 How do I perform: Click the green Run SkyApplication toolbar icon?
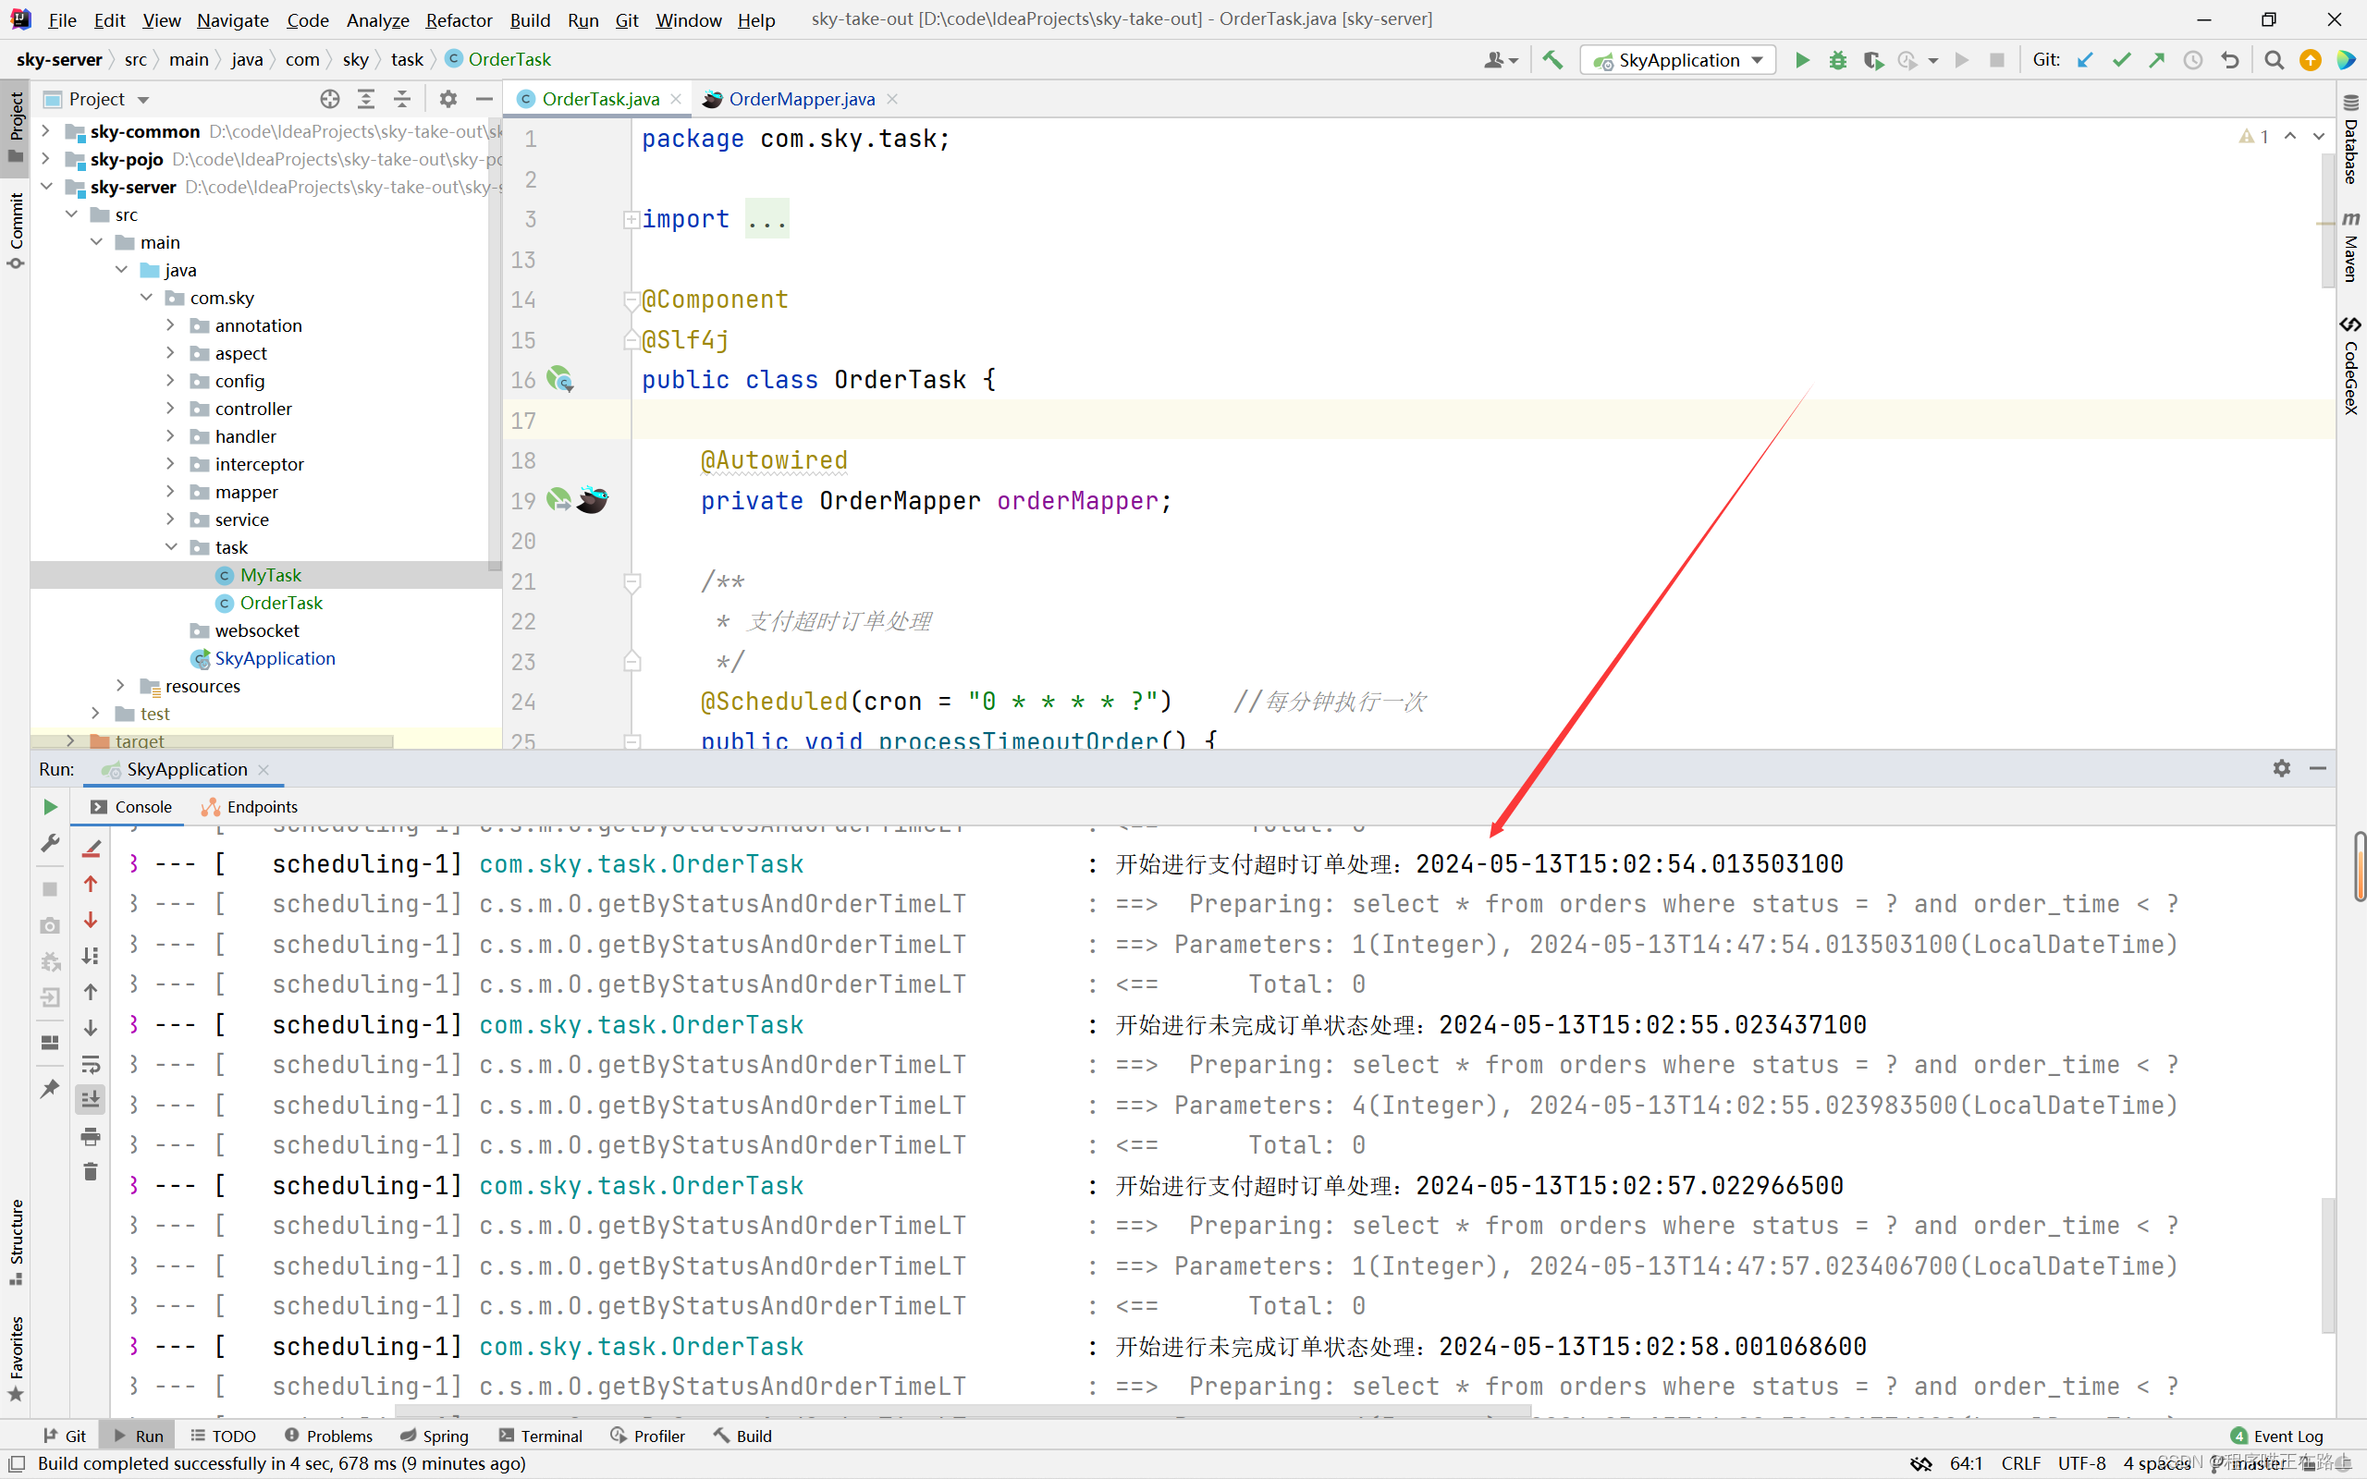pos(1802,61)
